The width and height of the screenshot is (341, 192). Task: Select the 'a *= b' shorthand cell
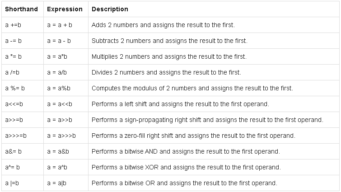(14, 56)
